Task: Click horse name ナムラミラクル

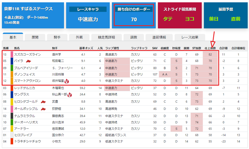Action: click(x=25, y=116)
